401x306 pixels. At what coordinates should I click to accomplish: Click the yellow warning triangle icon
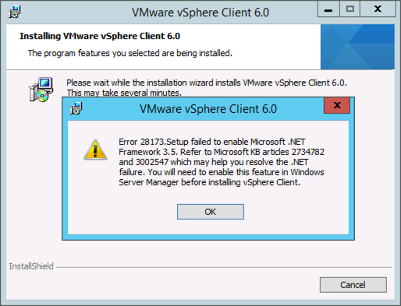95,149
